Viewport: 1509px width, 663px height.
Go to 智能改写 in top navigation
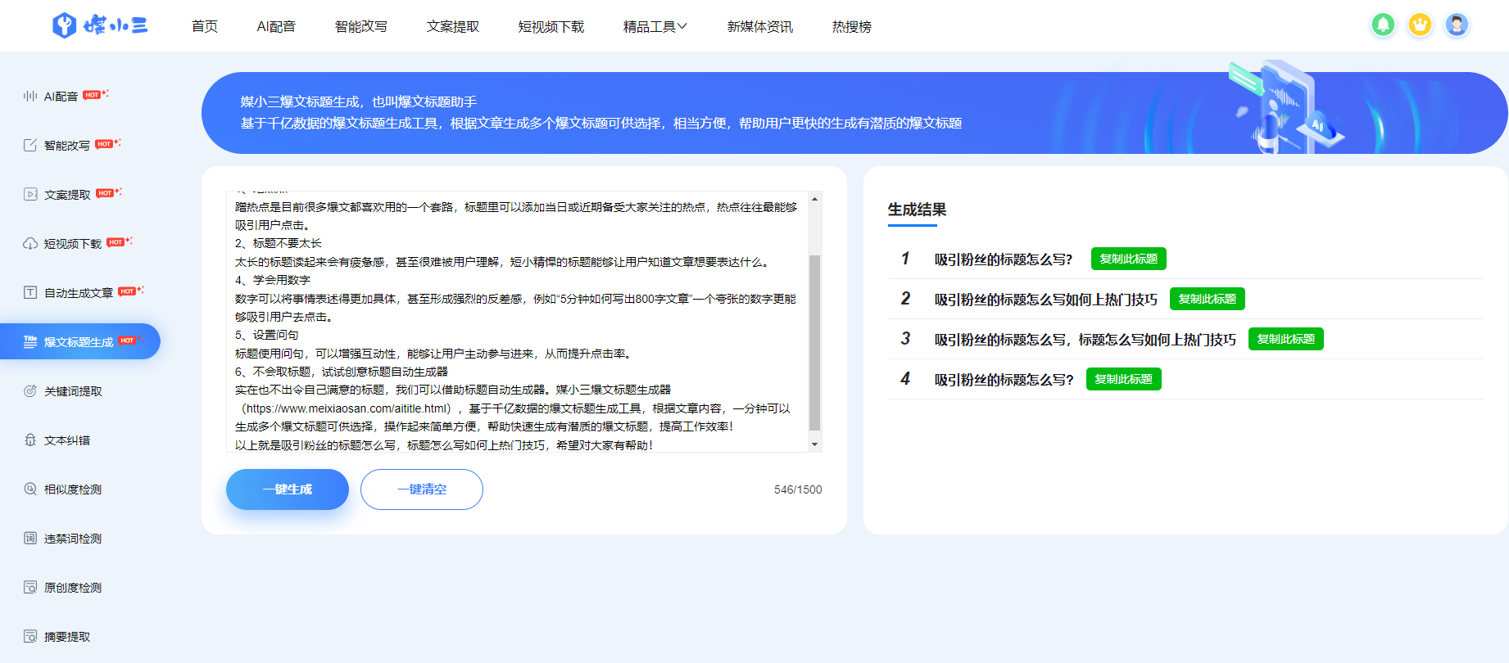[361, 26]
